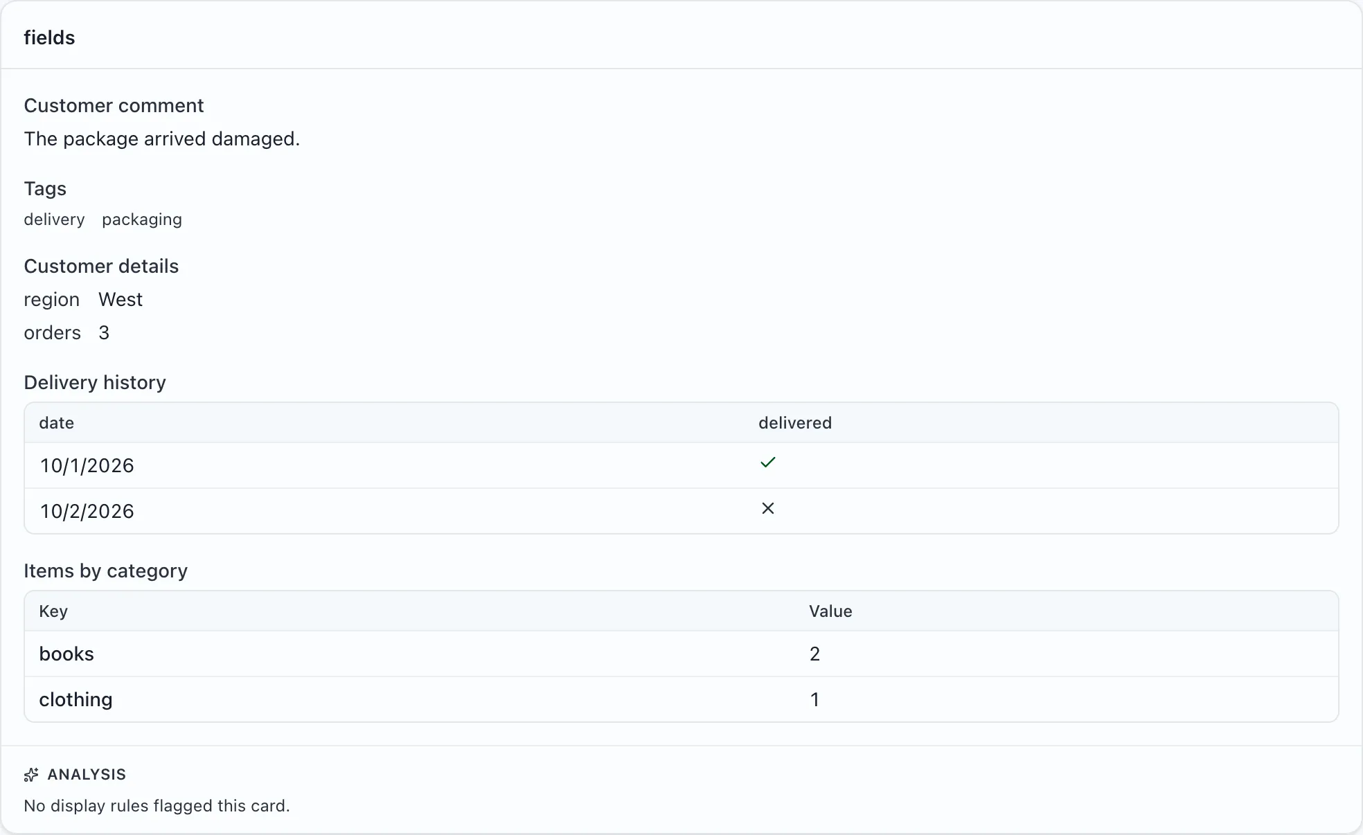This screenshot has width=1363, height=835.
Task: Select the '10/2/2026' date cell
Action: 87,511
